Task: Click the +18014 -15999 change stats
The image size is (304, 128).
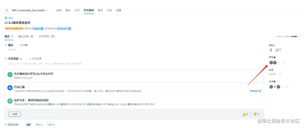Action: click(x=287, y=36)
